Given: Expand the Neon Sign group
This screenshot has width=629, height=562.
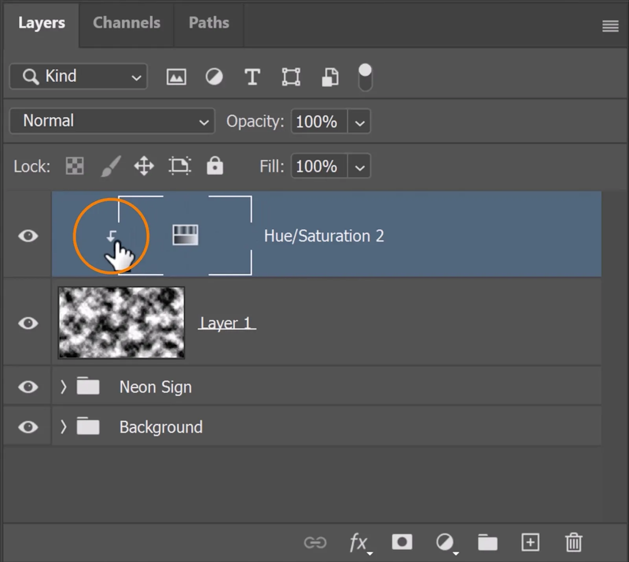Looking at the screenshot, I should click(63, 387).
